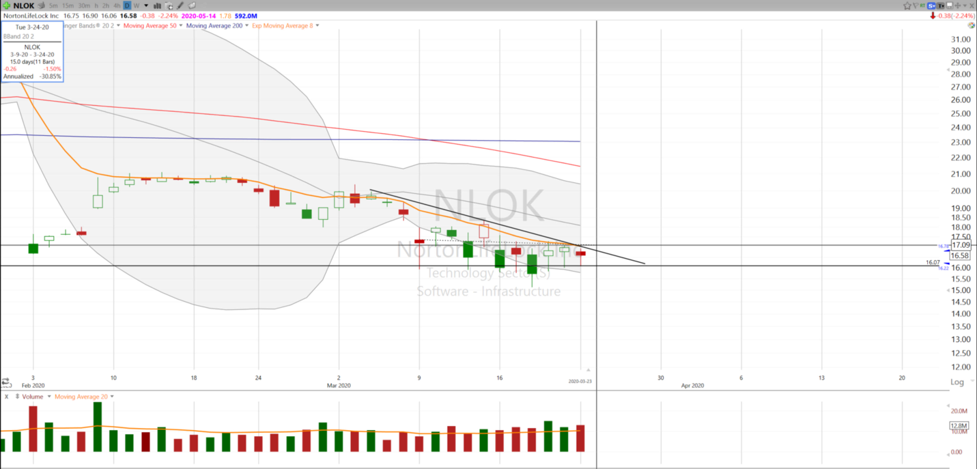This screenshot has width=977, height=469.
Task: Click the eraser icon in toolbar
Action: click(192, 5)
